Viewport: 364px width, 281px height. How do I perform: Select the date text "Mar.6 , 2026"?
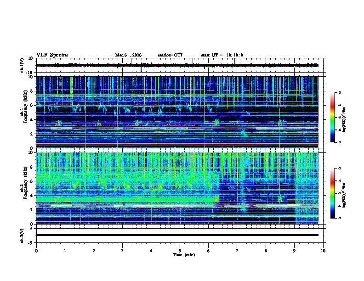pos(128,55)
